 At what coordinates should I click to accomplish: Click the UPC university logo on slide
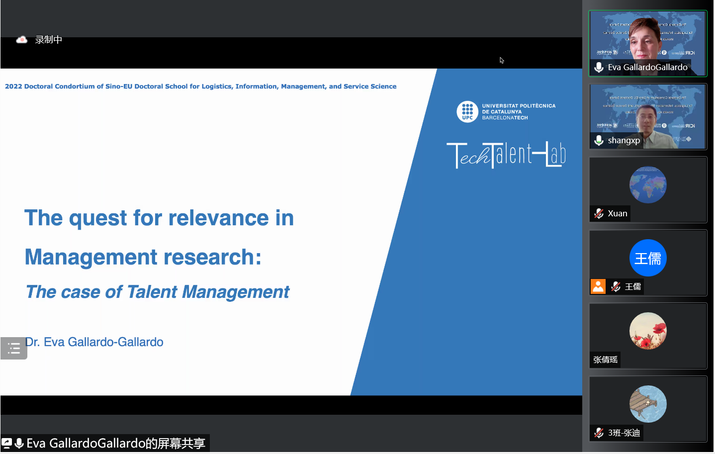pyautogui.click(x=467, y=111)
